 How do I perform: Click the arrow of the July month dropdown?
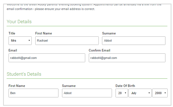149,93
